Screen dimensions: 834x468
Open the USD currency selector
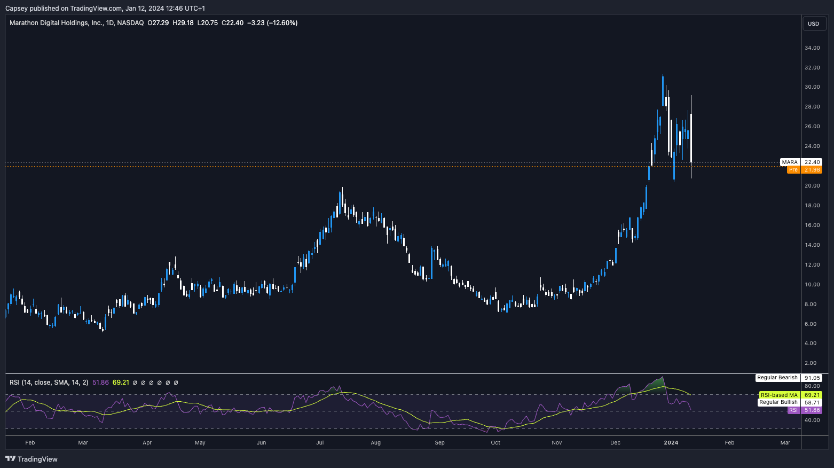point(813,24)
